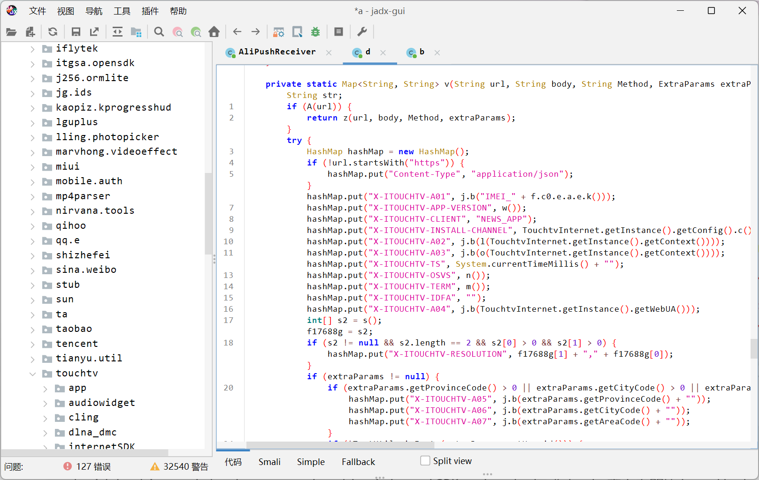Expand the taobao package node
Screen dimensions: 759x480
point(32,329)
